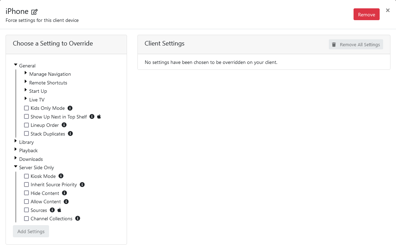The image size is (396, 246).
Task: Check the Kids Only Mode option
Action: point(26,108)
